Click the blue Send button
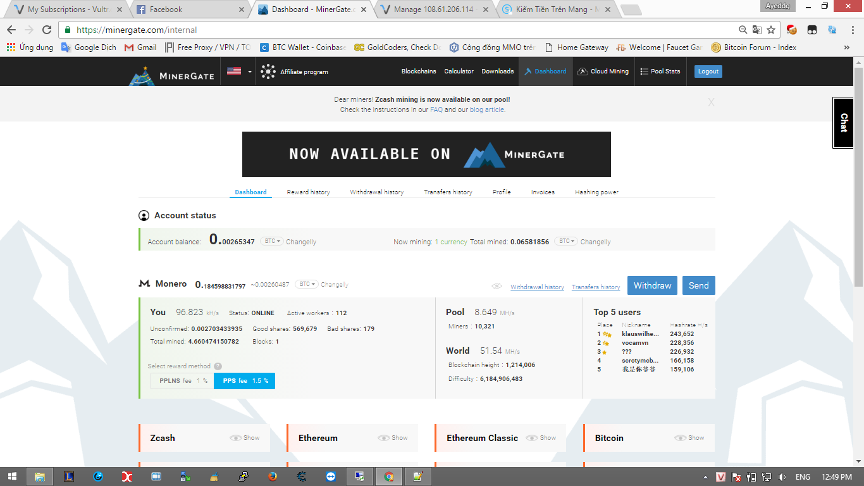This screenshot has width=864, height=486. (x=699, y=285)
